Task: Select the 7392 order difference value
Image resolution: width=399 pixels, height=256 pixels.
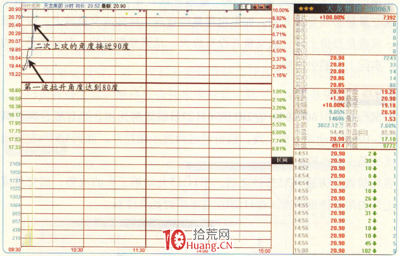Action: coord(390,17)
